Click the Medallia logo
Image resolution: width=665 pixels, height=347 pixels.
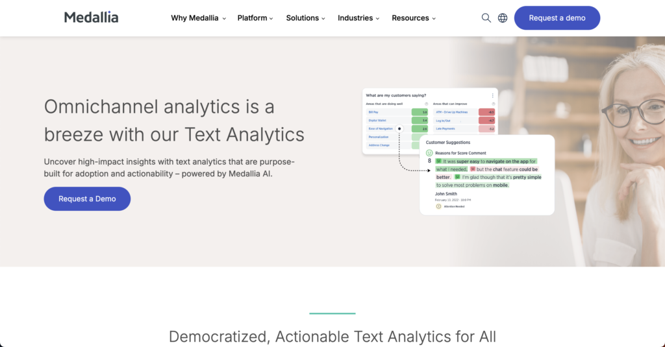(91, 18)
